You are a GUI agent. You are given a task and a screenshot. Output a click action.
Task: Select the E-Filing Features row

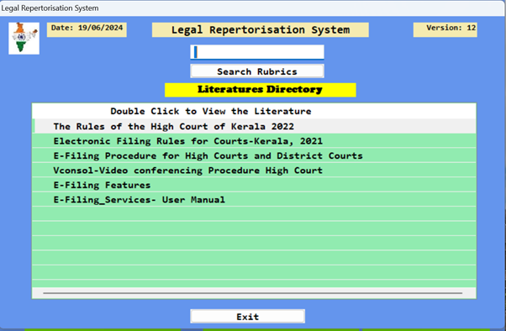point(254,185)
